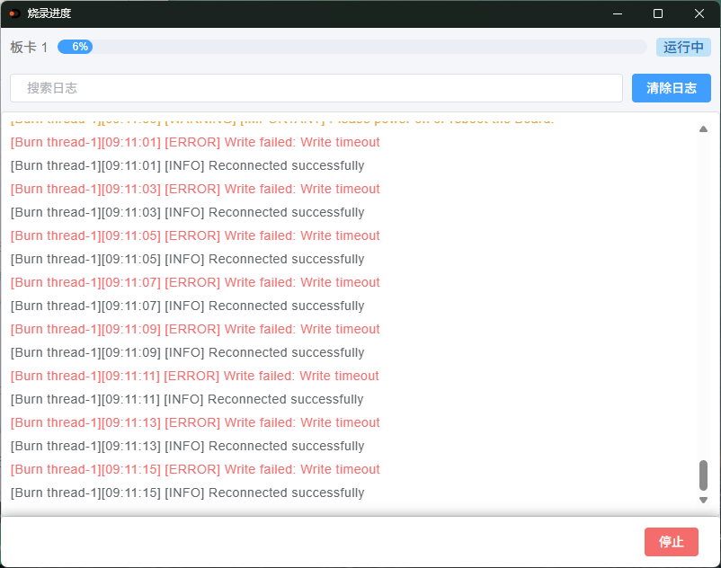Click the 板卡 1 label
Image resolution: width=721 pixels, height=568 pixels.
click(29, 48)
